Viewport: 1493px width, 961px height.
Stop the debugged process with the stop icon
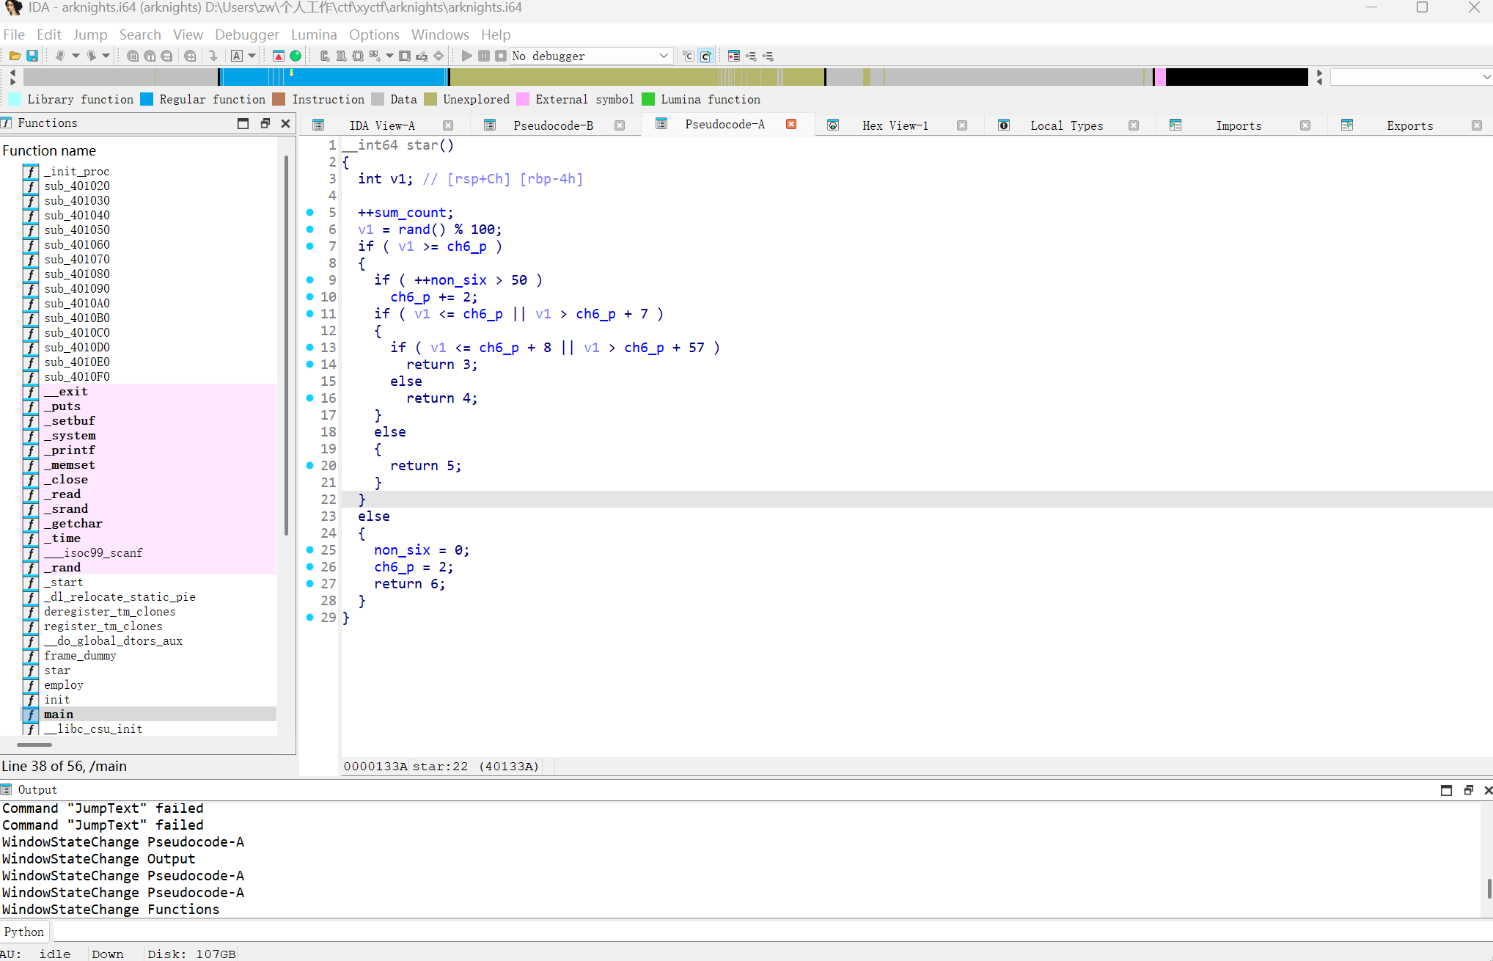click(501, 56)
